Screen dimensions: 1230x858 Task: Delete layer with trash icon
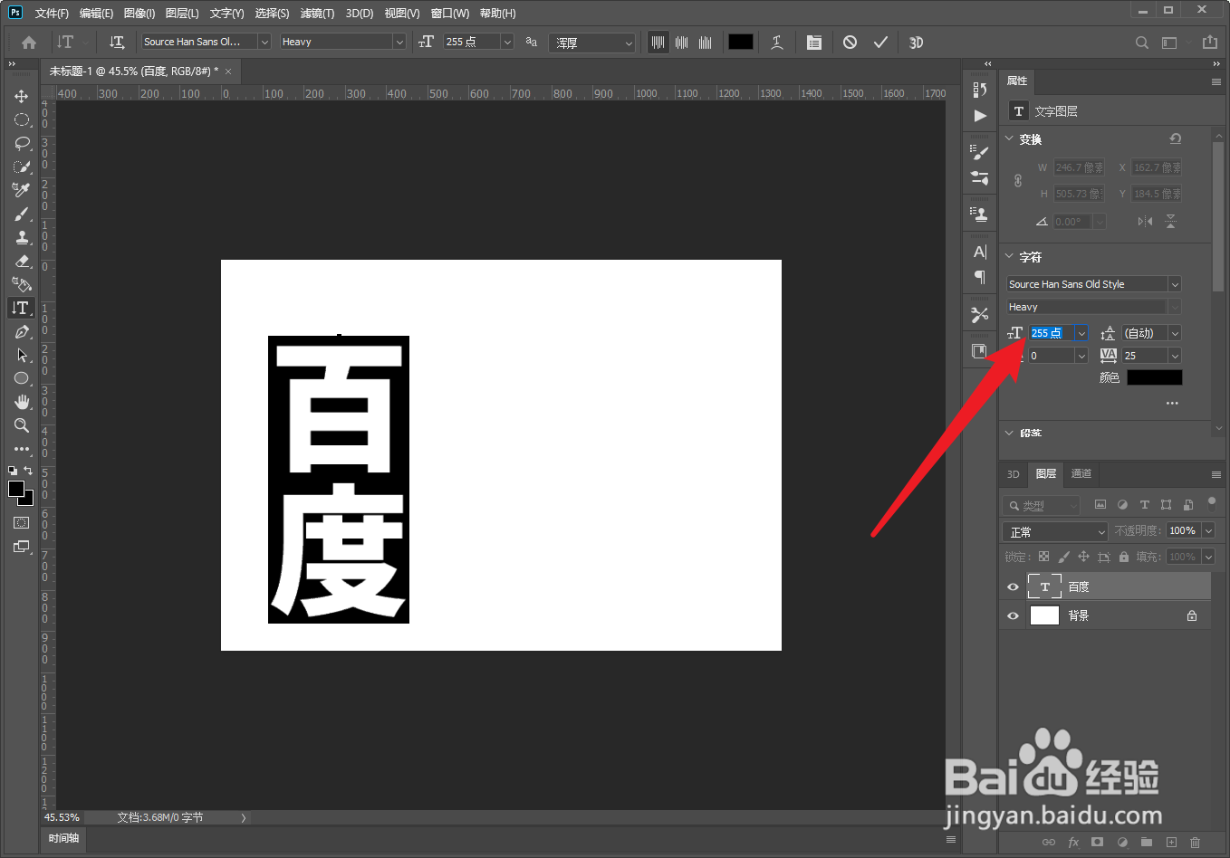1195,842
